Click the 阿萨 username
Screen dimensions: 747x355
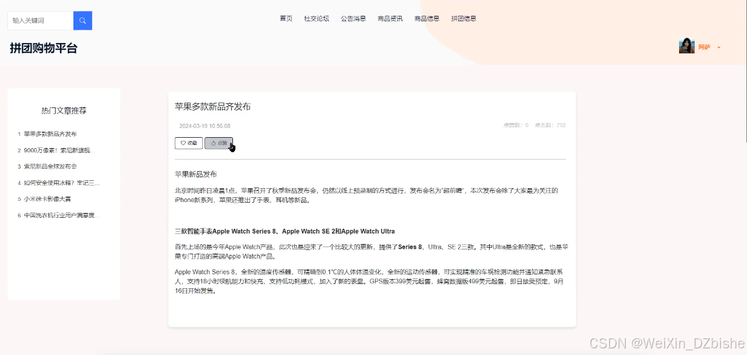click(704, 47)
